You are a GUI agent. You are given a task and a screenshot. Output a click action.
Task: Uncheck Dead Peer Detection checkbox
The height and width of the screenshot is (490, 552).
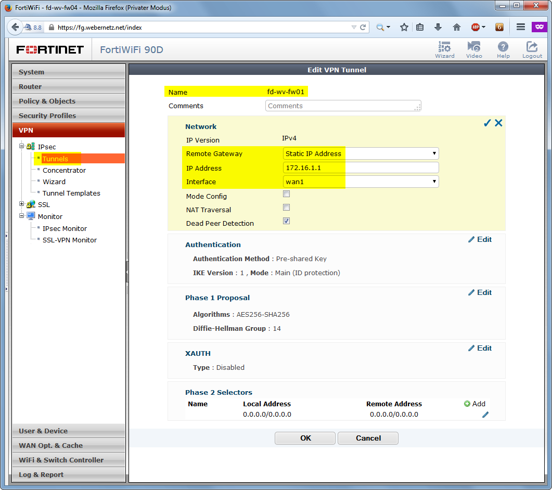click(x=286, y=221)
